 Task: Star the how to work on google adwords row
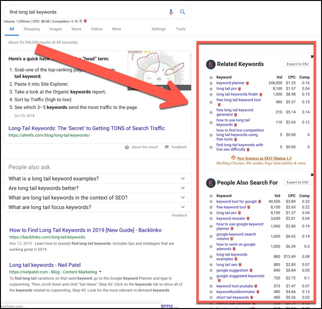point(211,246)
